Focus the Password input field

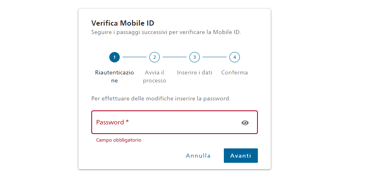click(175, 122)
